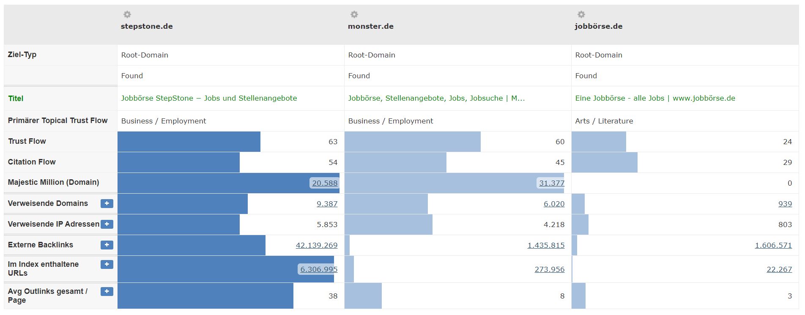The width and height of the screenshot is (805, 315).
Task: Open gear settings for stepstone.de
Action: coord(127,14)
